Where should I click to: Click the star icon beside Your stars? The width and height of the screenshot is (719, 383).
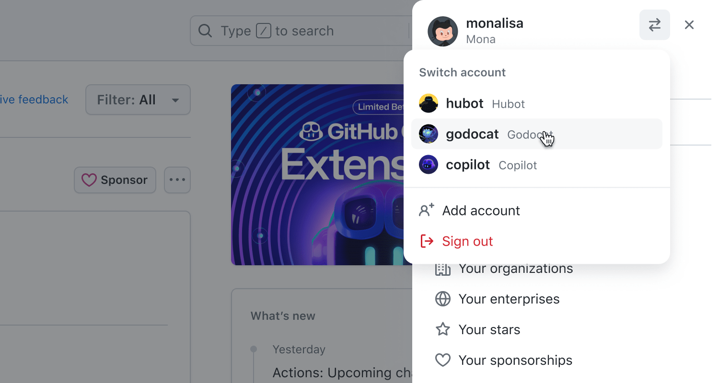443,329
